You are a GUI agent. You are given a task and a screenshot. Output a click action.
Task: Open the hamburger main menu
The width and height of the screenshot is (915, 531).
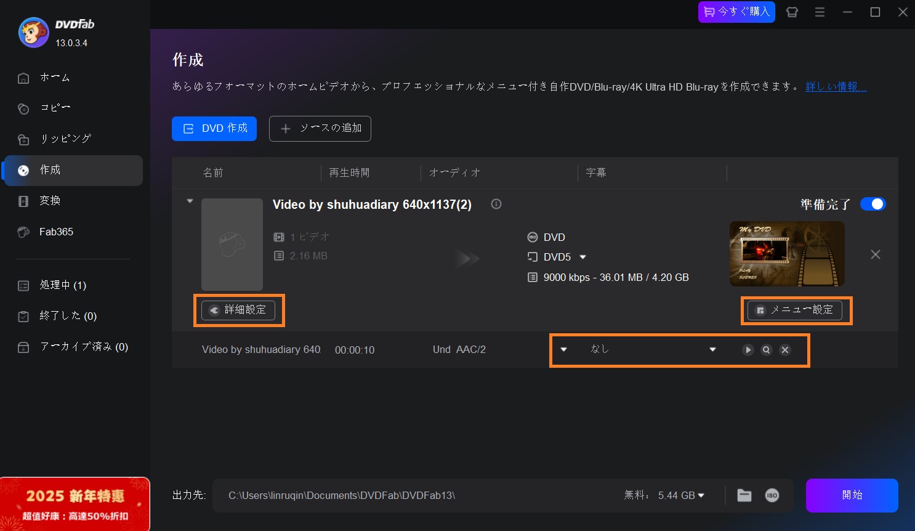click(x=820, y=12)
